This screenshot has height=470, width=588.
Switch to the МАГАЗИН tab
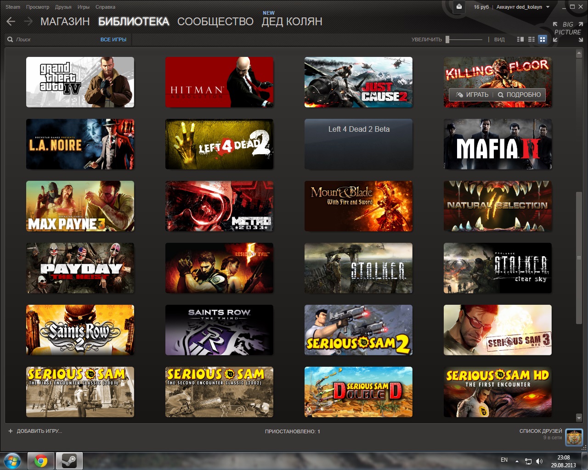pyautogui.click(x=65, y=22)
